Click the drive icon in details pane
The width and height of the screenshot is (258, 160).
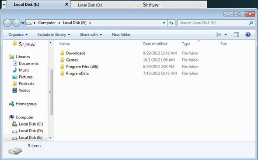[x=15, y=151]
